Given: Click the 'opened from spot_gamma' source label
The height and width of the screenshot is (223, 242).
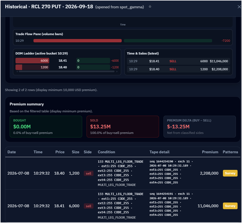Looking at the screenshot, I should pyautogui.click(x=119, y=7).
